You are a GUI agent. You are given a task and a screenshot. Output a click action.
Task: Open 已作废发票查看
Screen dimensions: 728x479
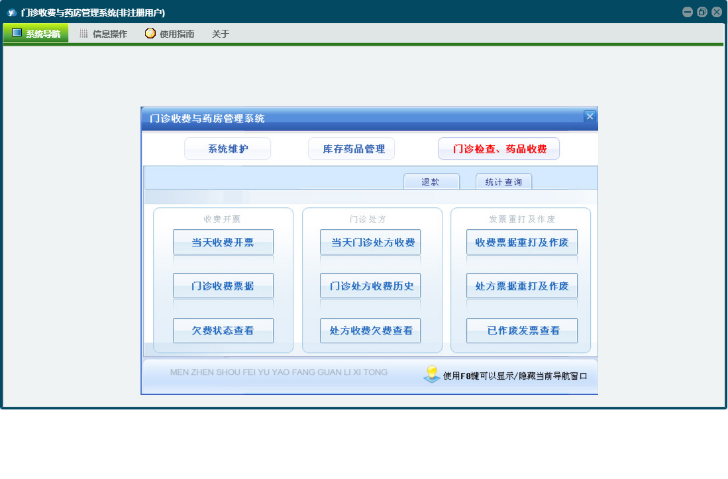tap(522, 331)
